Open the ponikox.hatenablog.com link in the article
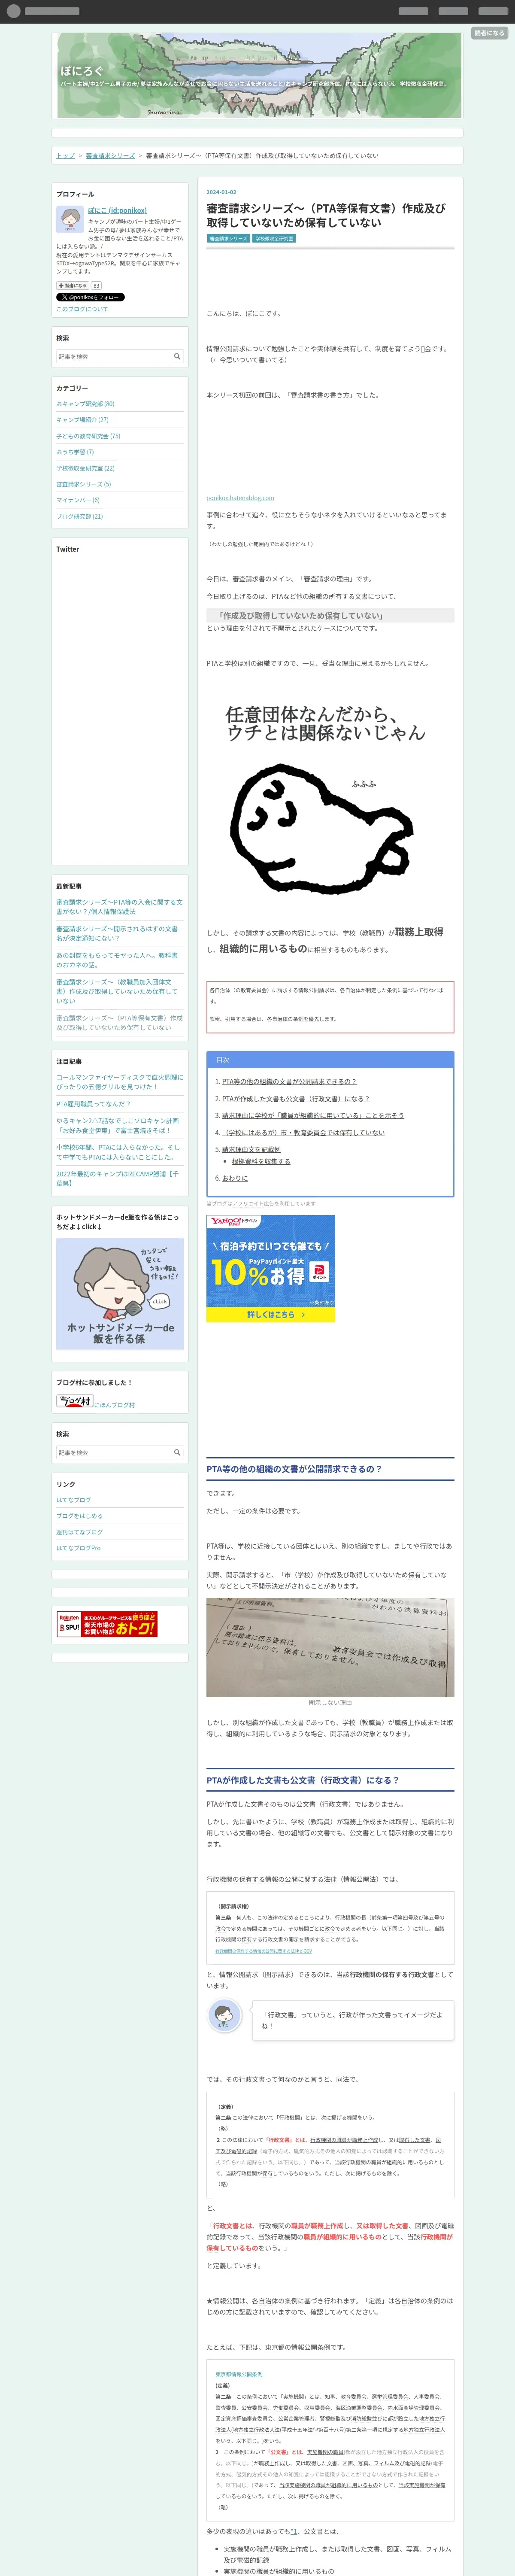This screenshot has height=2576, width=515. (240, 497)
